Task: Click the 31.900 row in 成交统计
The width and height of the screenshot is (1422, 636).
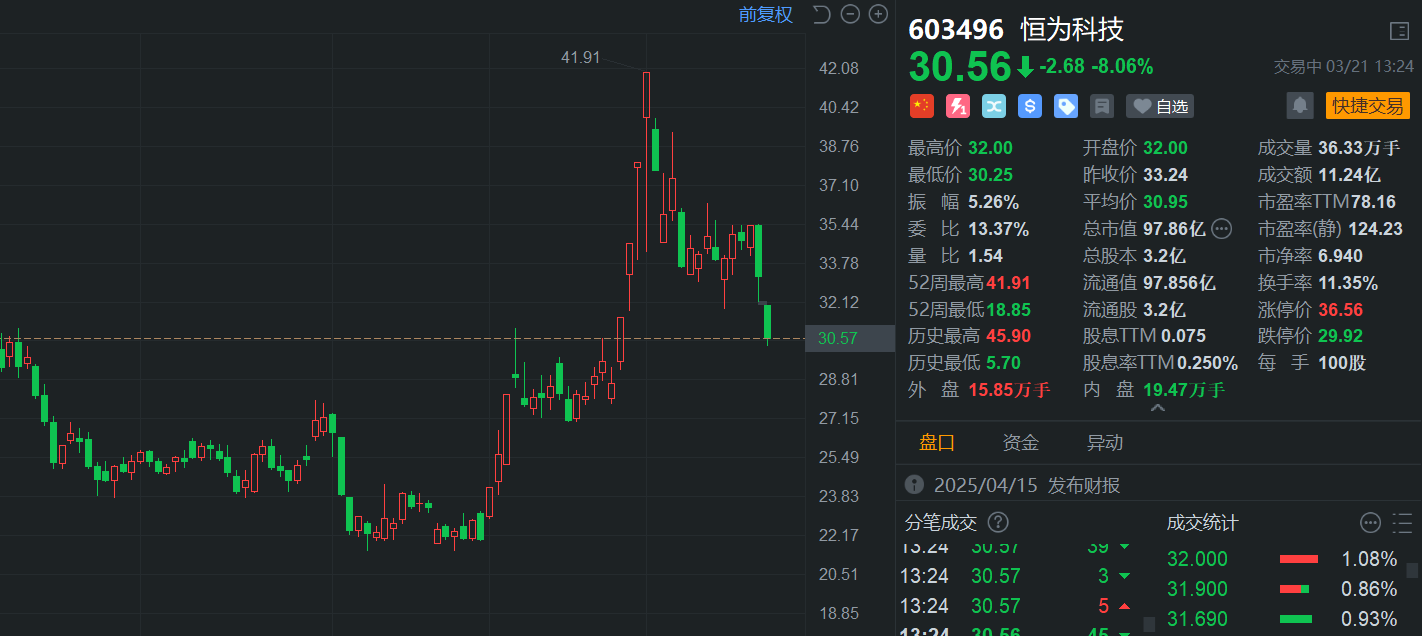Action: pos(1282,589)
